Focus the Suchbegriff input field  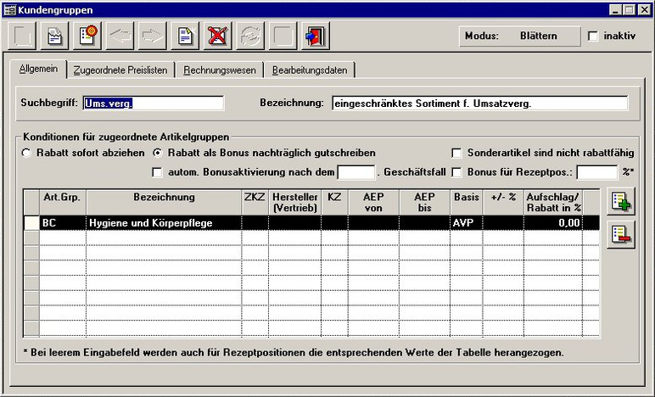coord(153,103)
